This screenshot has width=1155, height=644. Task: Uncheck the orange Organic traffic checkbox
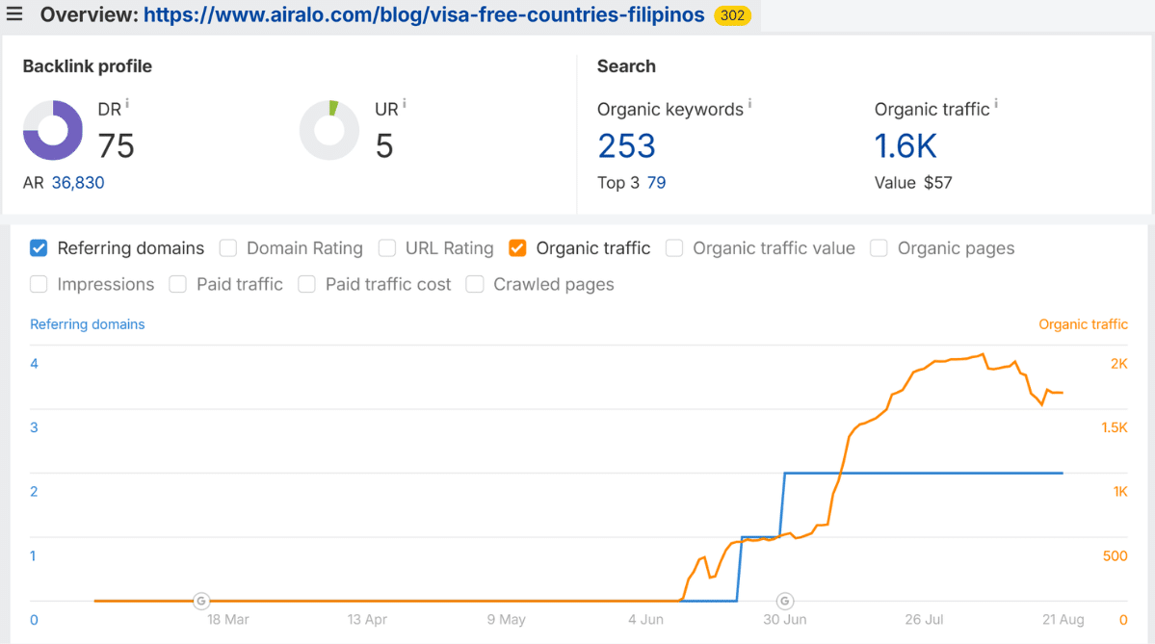(x=517, y=248)
